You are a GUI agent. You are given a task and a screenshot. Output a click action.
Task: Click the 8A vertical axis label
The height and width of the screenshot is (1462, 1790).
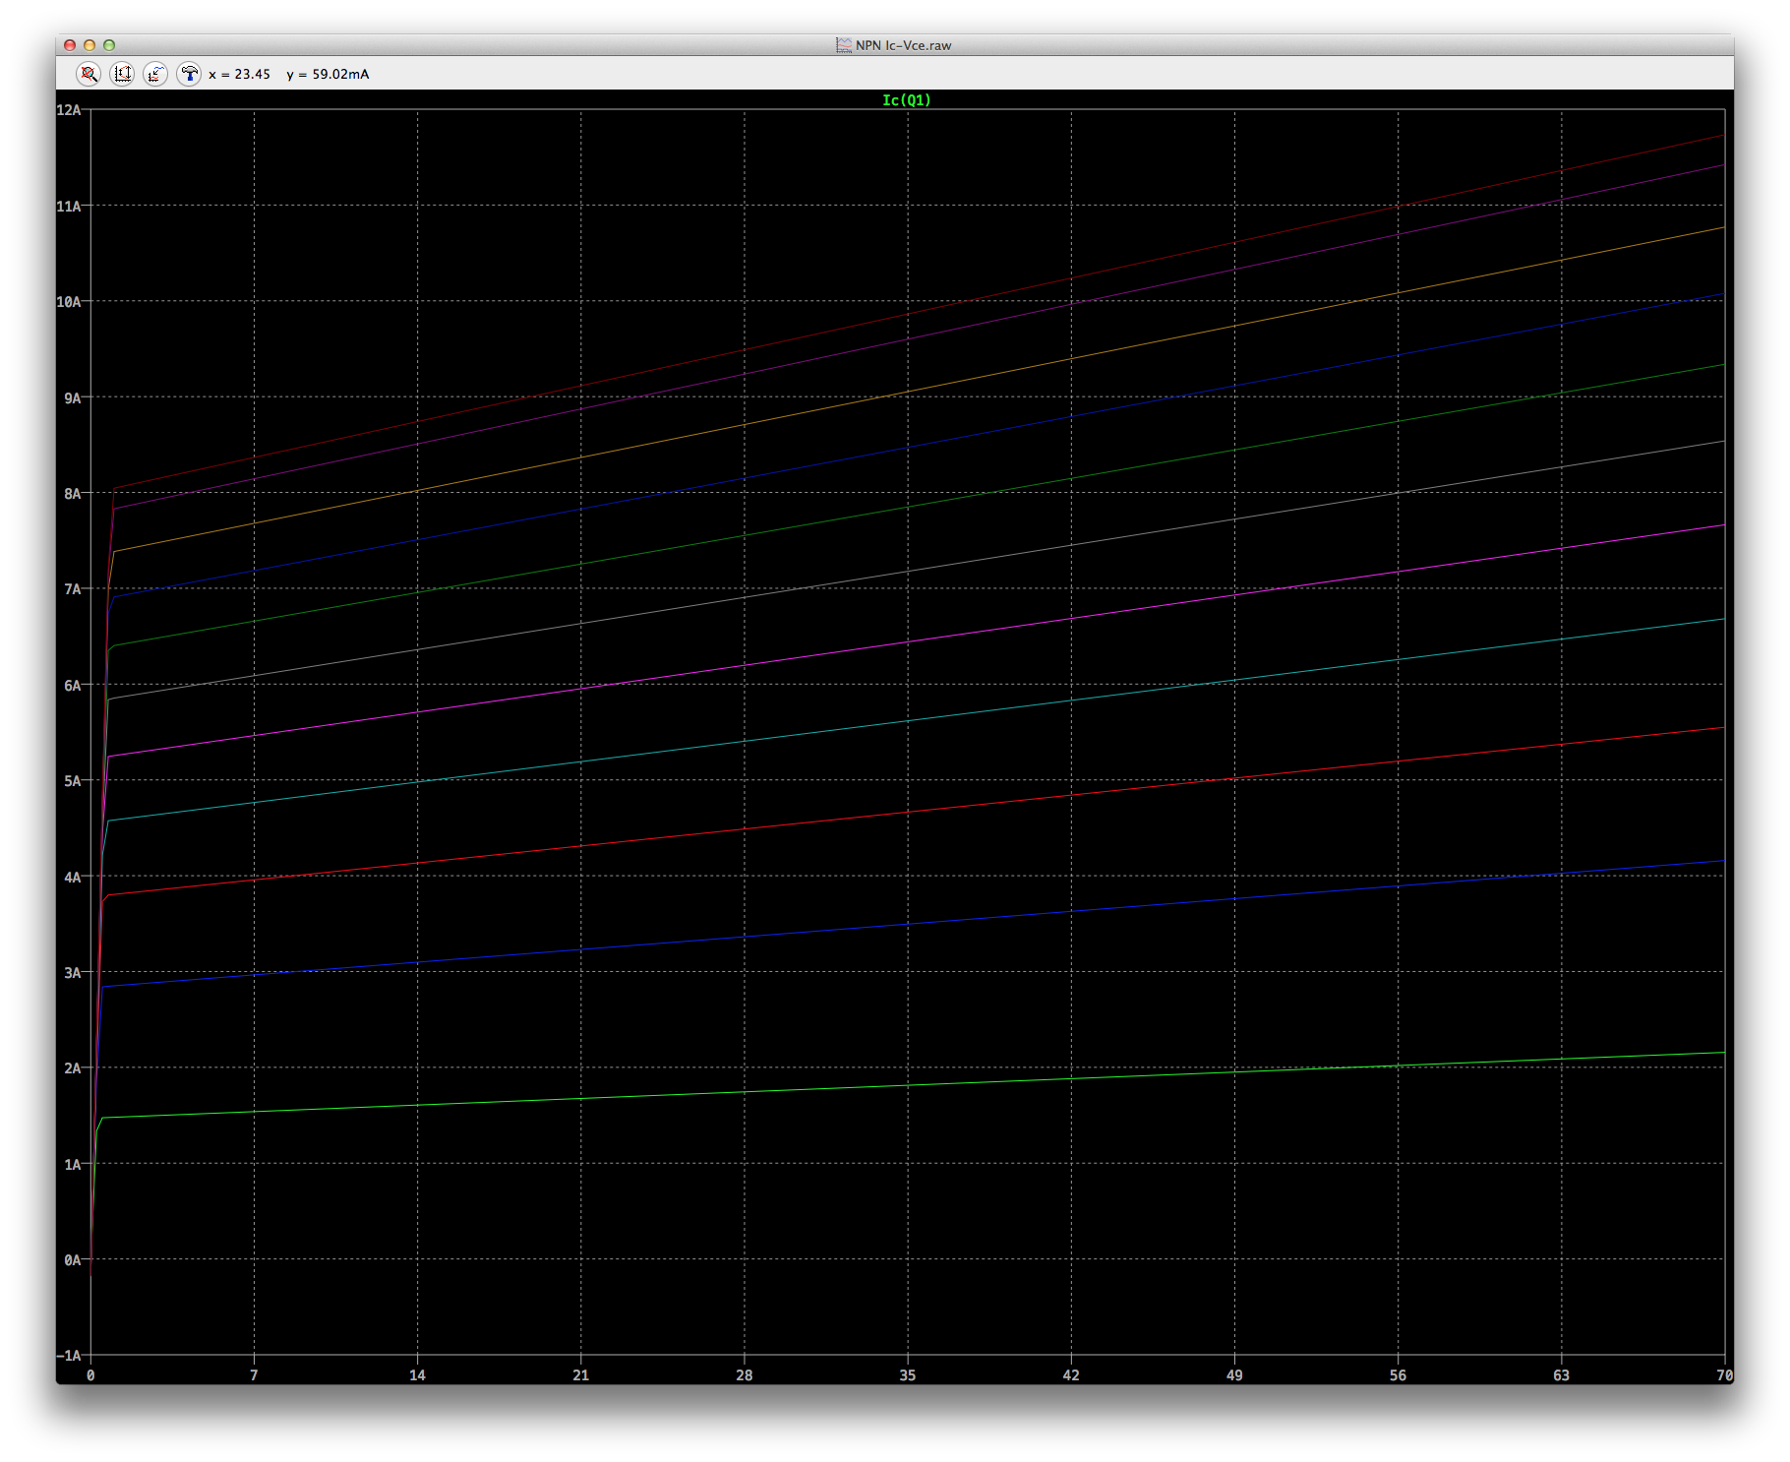73,494
